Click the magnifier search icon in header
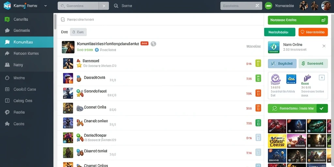Image resolution: width=334 pixels, height=167 pixels. [116, 6]
